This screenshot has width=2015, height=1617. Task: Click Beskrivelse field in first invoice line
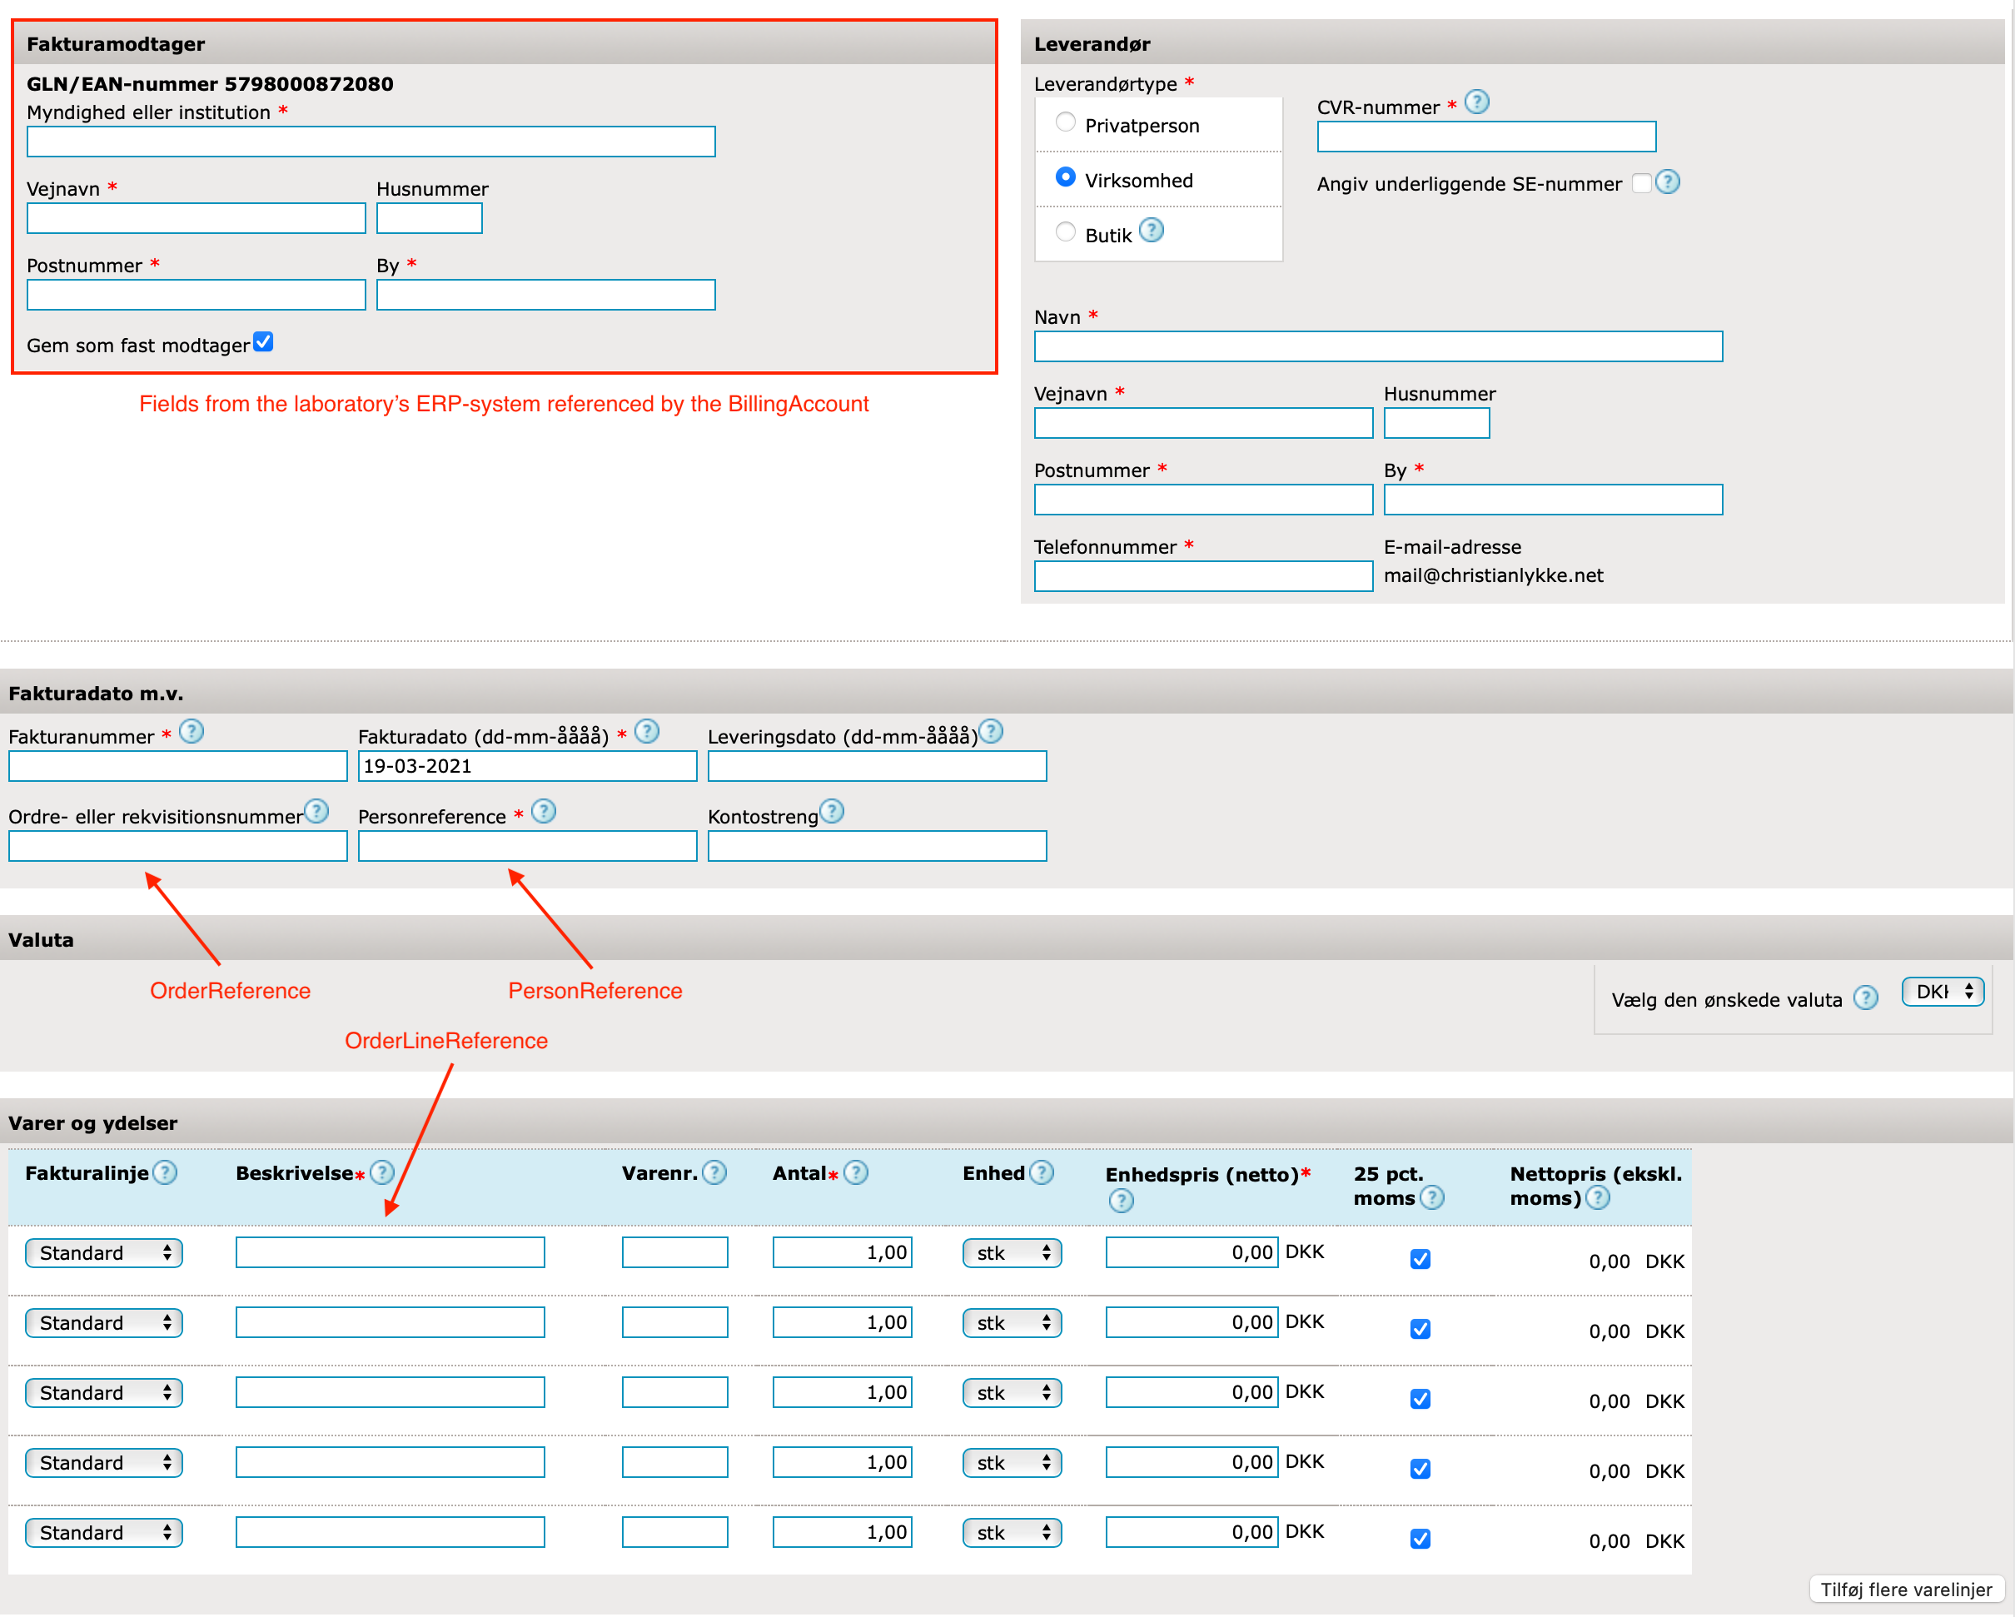click(x=391, y=1253)
